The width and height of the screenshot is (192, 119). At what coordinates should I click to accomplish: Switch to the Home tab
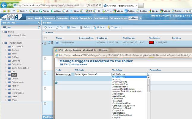30,18
